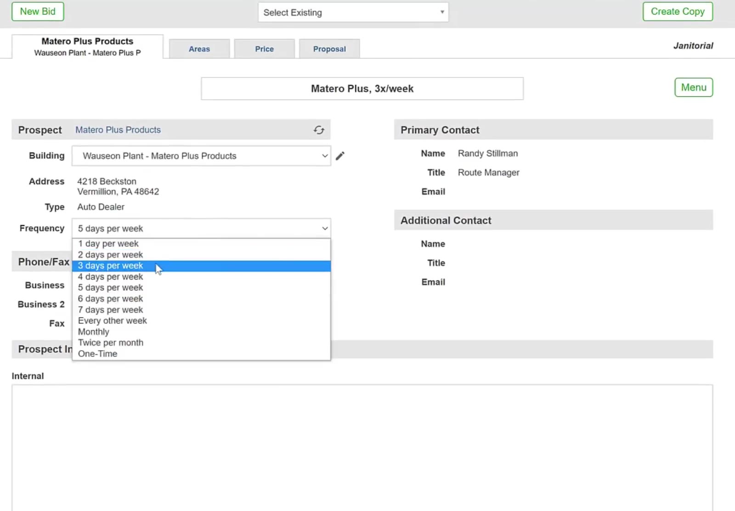
Task: Click the Janitorial label
Action: click(x=693, y=45)
